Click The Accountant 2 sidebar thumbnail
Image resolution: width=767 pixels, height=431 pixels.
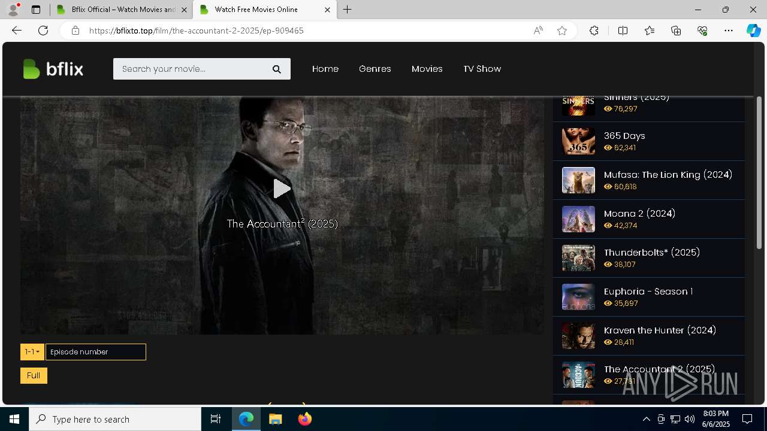(x=578, y=375)
